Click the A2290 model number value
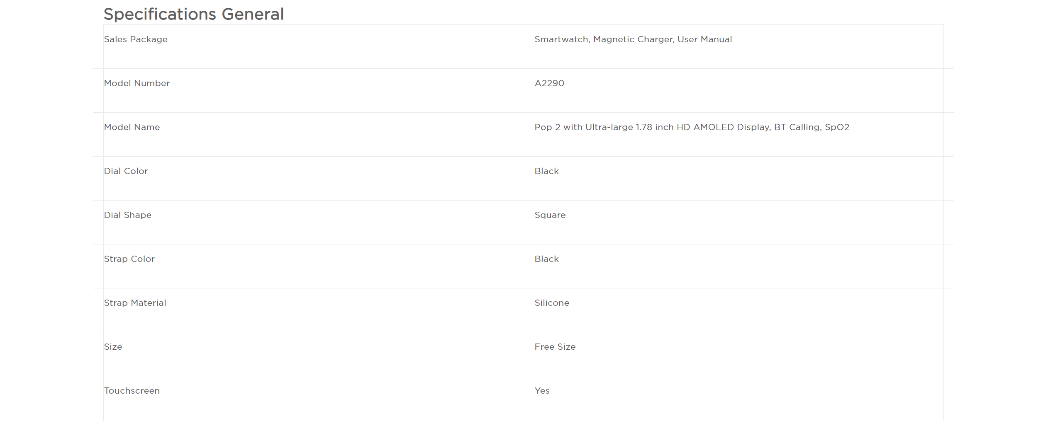 click(549, 83)
